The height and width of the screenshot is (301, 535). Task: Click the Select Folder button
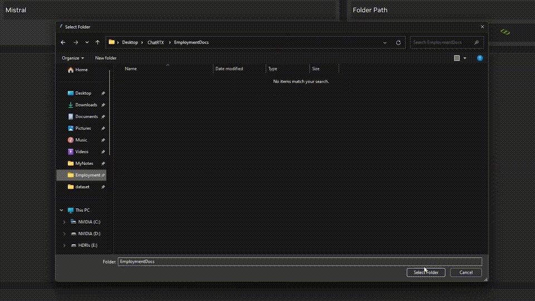(426, 273)
